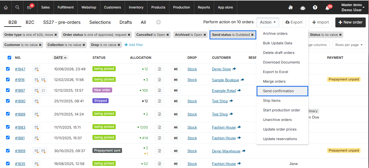Viewport: 369px width, 168px height.
Task: Remove the Order type filter with its x
Action: pyautogui.click(x=56, y=35)
